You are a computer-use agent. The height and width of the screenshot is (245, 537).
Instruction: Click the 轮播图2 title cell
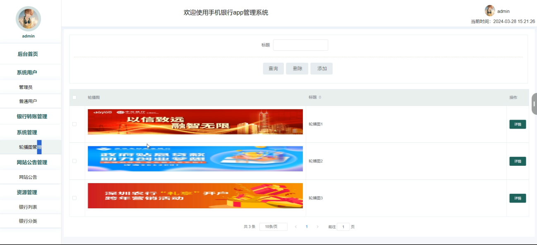[x=315, y=161]
